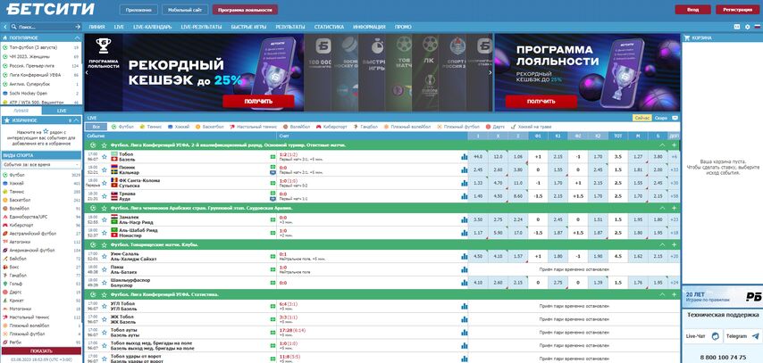Screen dimensions: 763x363
Task: Click the trophy loyalty program icon on the banner
Action: click(103, 45)
